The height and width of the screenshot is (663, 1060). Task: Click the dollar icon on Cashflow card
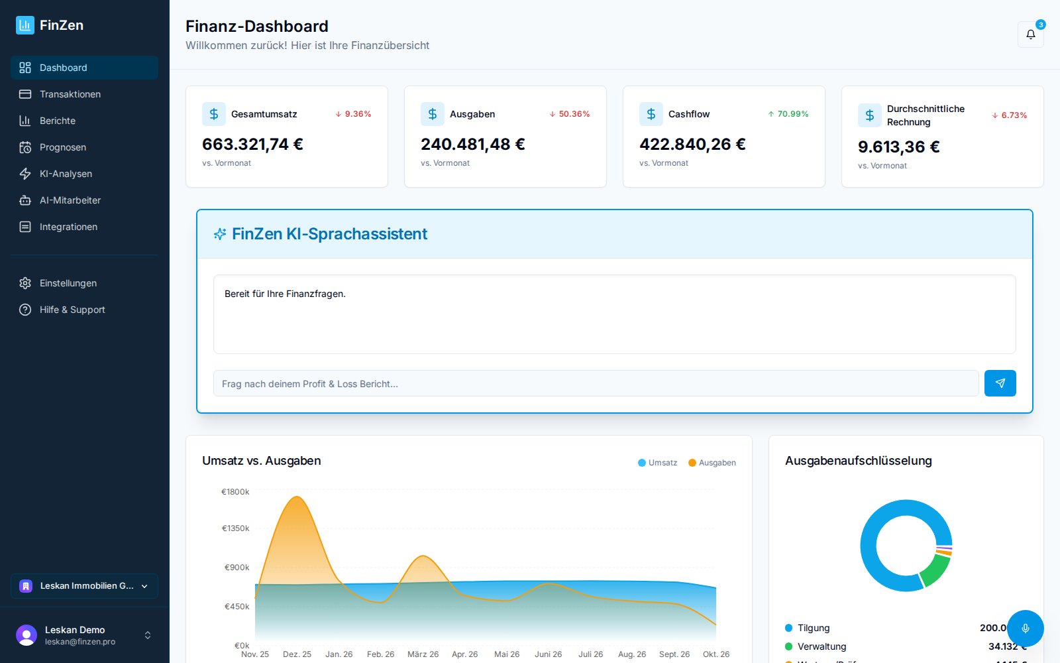(x=651, y=114)
